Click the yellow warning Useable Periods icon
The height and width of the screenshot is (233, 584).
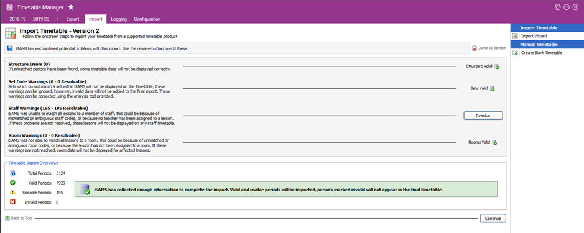pos(12,193)
